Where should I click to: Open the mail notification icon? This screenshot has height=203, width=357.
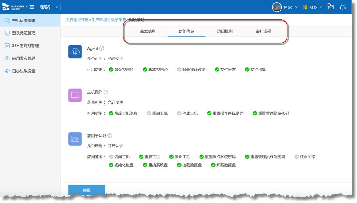[331, 7]
